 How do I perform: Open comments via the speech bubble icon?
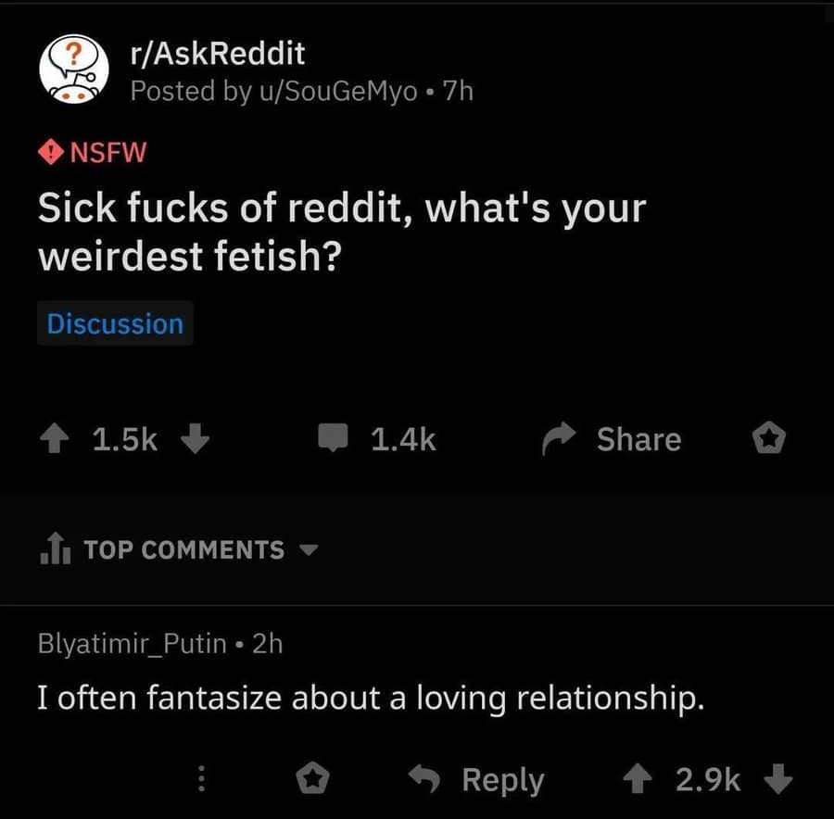pyautogui.click(x=334, y=439)
